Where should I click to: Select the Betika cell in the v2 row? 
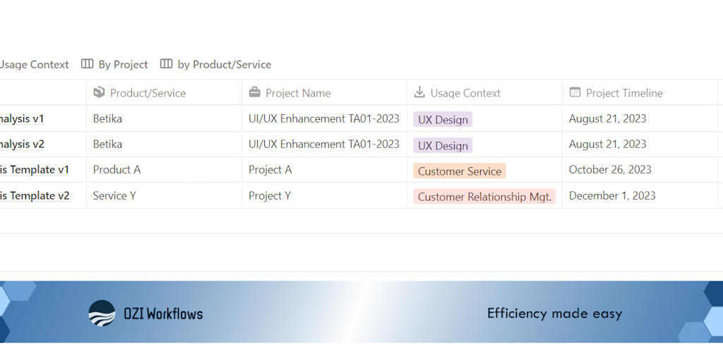[x=164, y=145]
